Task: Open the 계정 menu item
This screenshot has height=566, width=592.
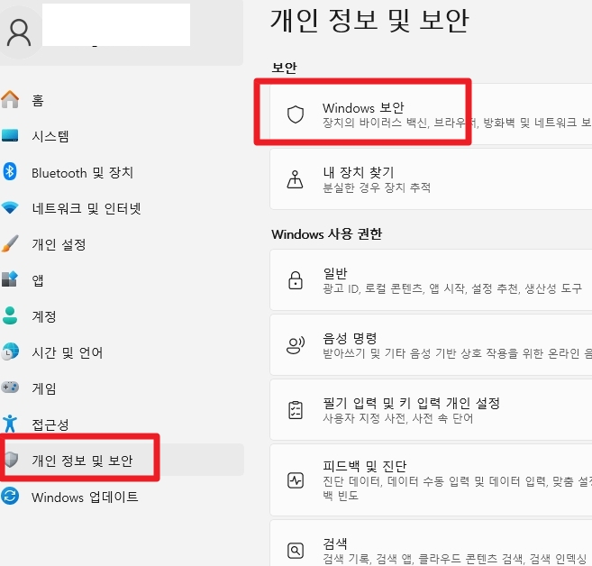Action: click(44, 316)
